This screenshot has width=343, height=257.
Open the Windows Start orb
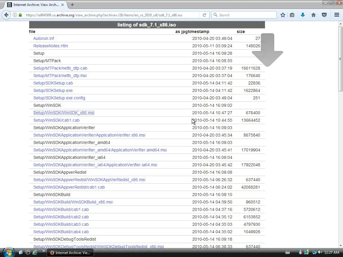pyautogui.click(x=9, y=253)
